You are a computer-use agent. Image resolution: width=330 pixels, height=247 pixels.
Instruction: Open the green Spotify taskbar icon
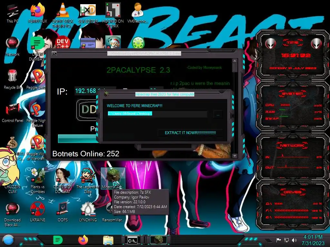tap(58, 240)
